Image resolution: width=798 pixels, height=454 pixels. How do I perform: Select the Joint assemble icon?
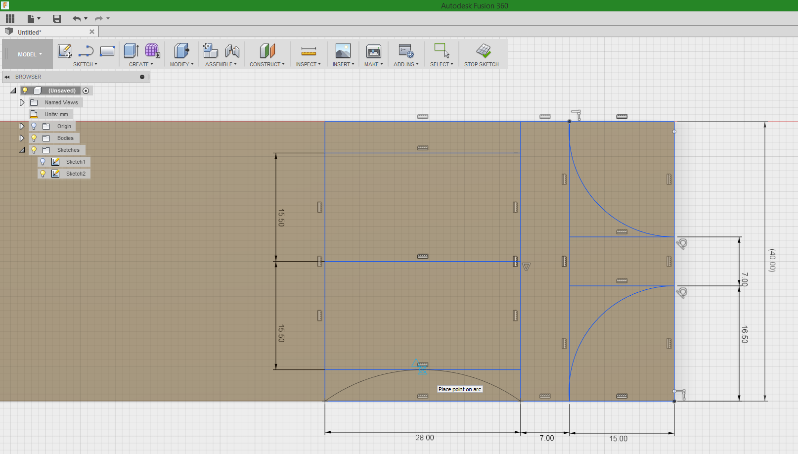232,50
